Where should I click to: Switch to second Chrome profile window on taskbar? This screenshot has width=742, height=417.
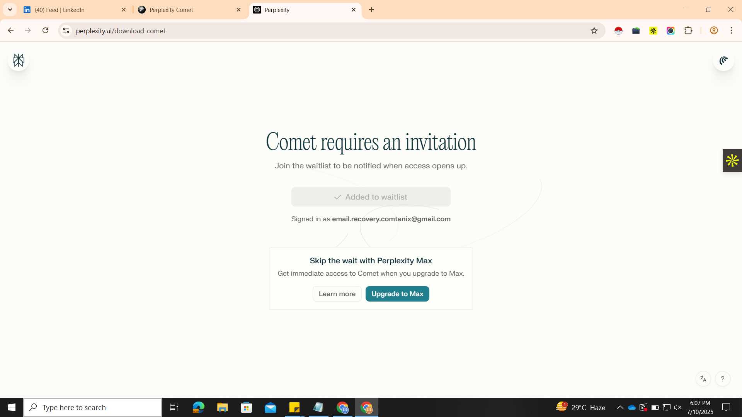[366, 407]
